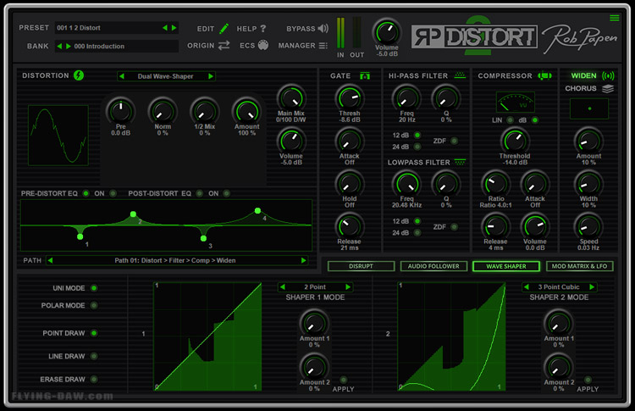
Task: Click the distortion Amount knob
Action: [x=246, y=111]
